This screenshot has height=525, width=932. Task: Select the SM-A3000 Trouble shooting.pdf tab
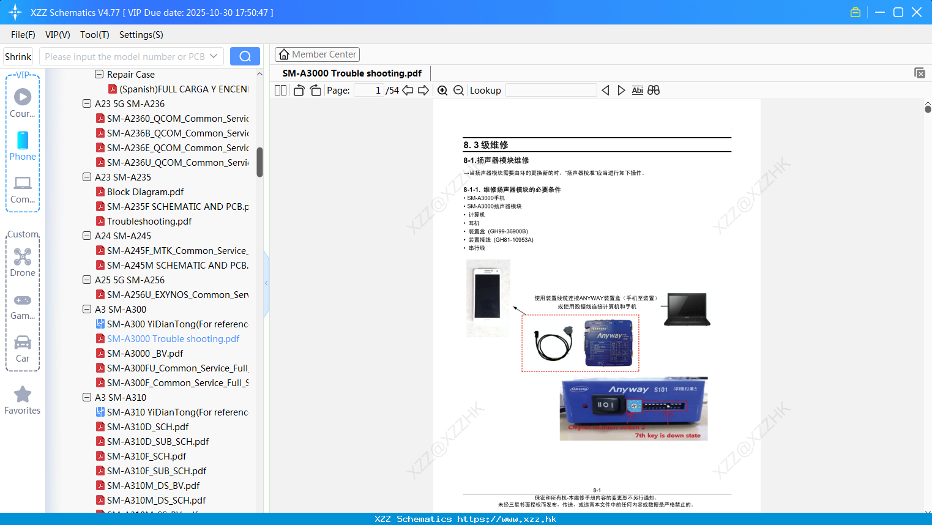coord(352,73)
